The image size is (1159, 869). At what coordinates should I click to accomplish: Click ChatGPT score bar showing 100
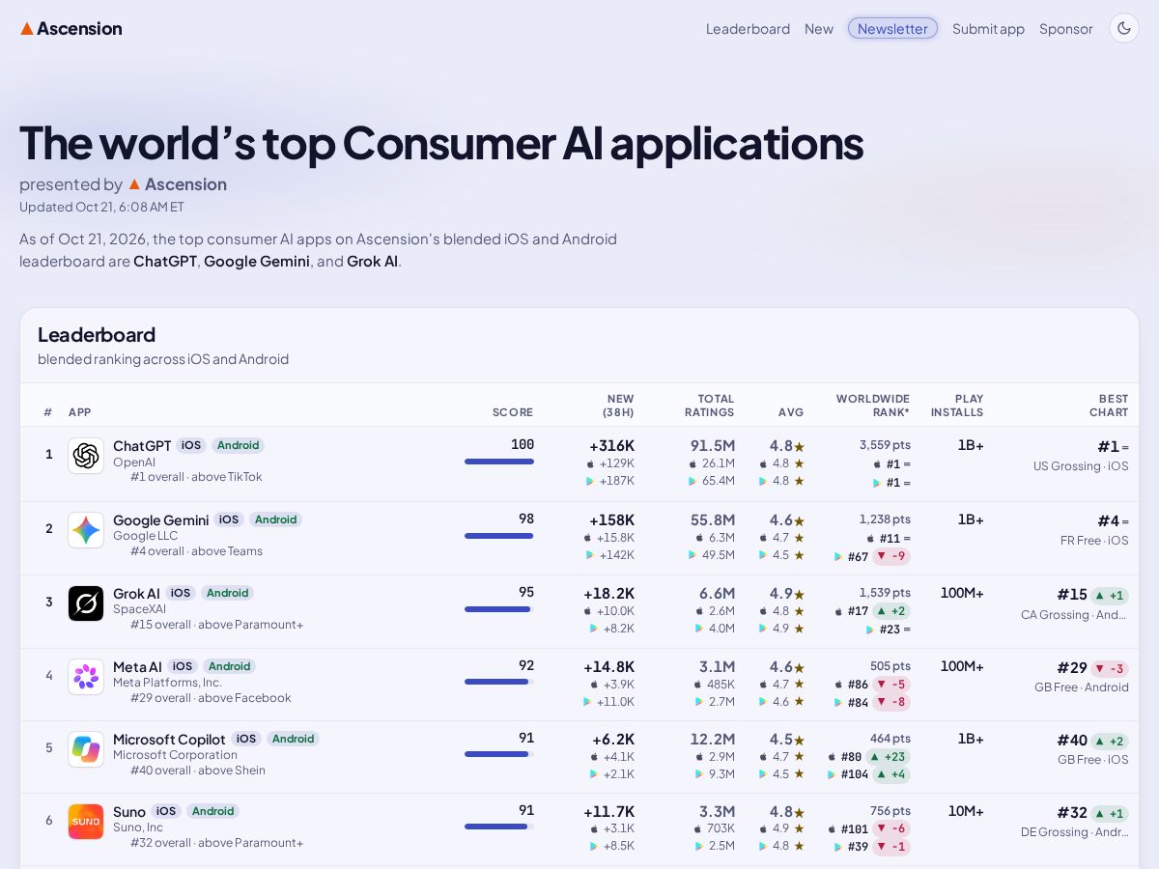(499, 462)
